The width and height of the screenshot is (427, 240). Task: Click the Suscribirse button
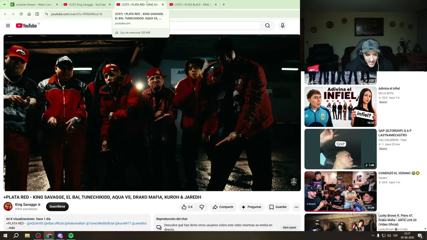pyautogui.click(x=57, y=207)
